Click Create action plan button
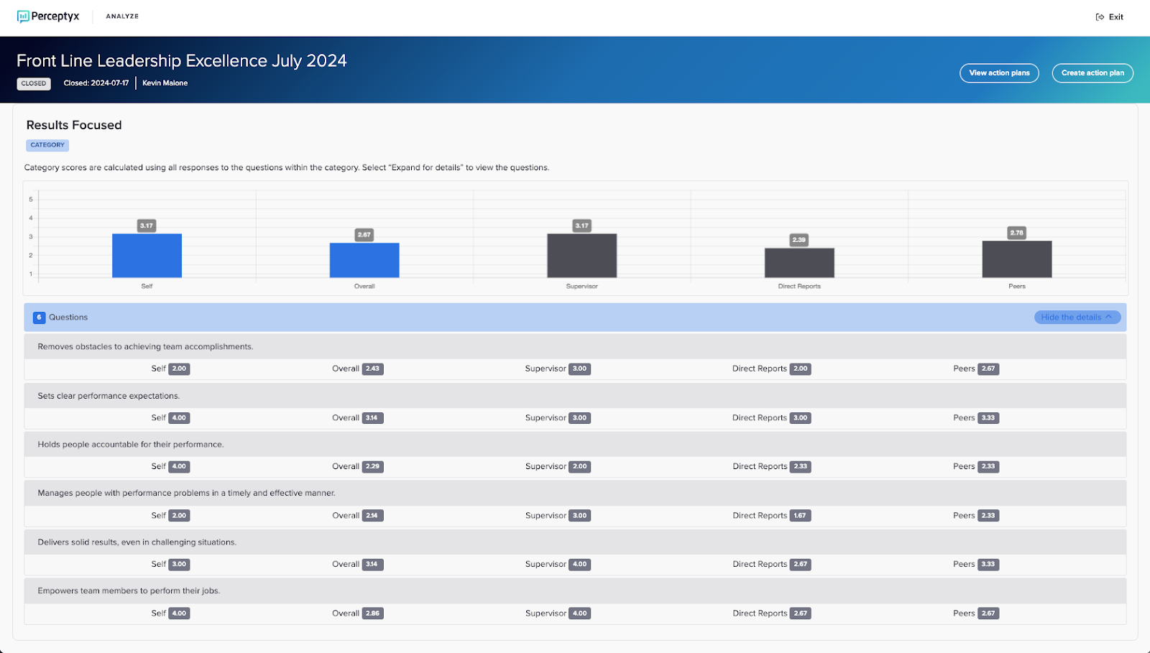 (1092, 73)
